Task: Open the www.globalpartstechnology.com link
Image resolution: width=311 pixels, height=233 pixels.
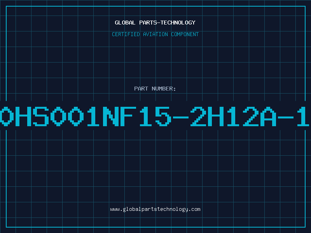Action: click(155, 209)
